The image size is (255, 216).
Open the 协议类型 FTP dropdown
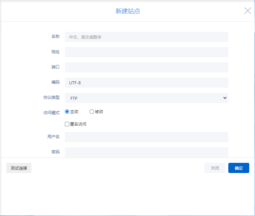pos(146,98)
